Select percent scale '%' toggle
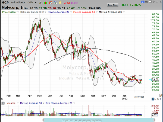 tap(158, 99)
